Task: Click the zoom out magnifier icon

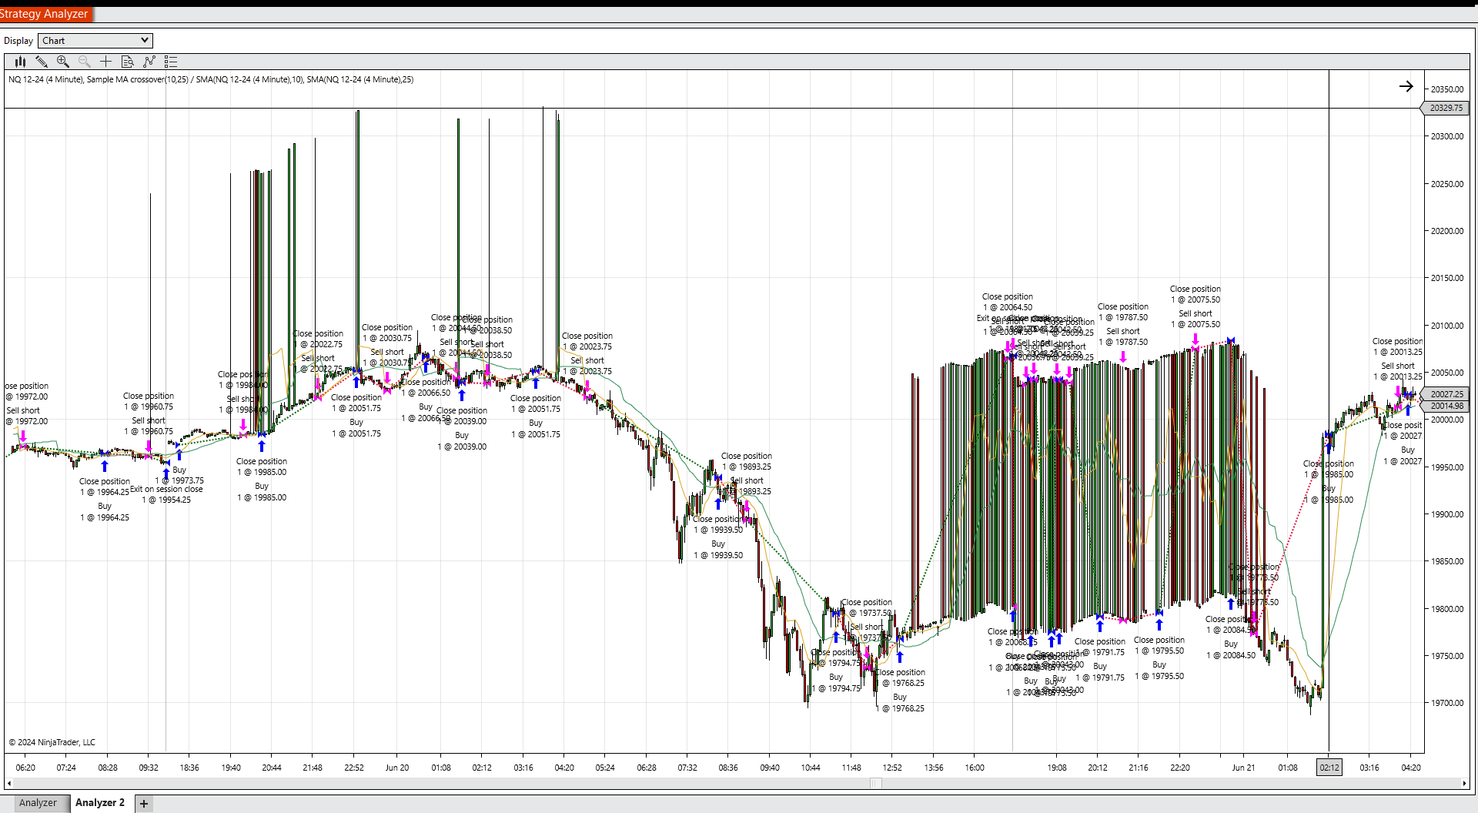Action: pos(85,62)
